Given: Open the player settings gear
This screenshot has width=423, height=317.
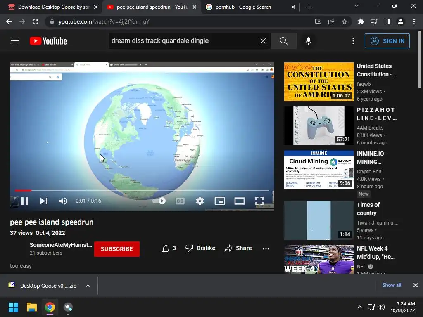Looking at the screenshot, I should (200, 201).
